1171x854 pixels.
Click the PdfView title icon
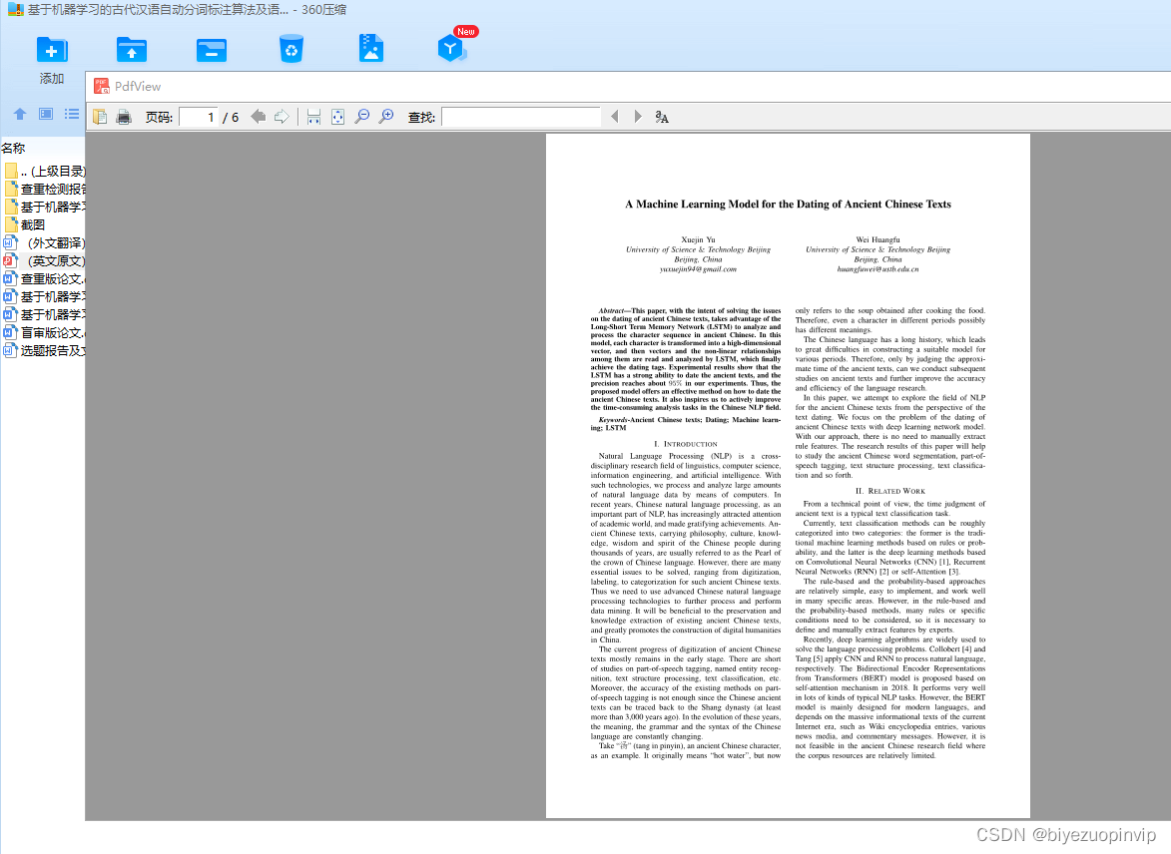[102, 86]
